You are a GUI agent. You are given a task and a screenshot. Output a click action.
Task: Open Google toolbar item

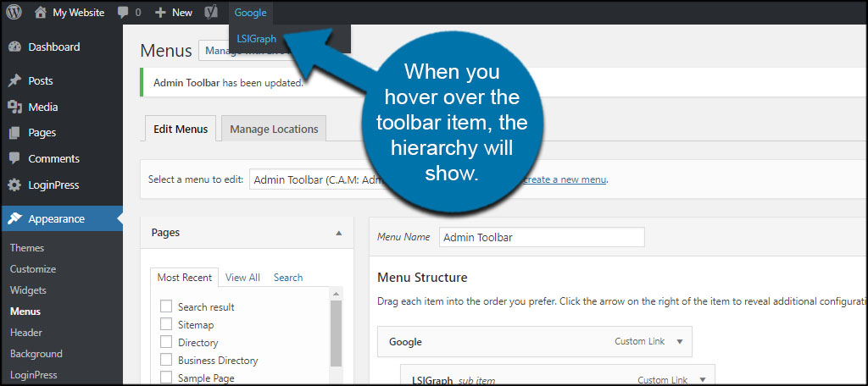pos(250,12)
